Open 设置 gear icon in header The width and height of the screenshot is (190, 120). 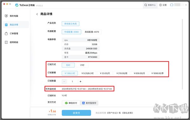(161, 5)
